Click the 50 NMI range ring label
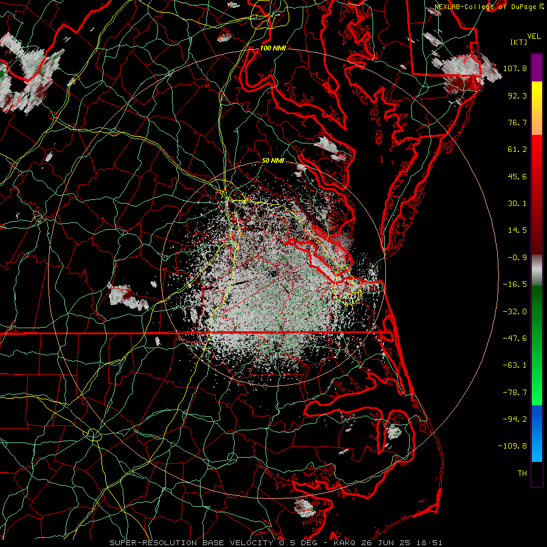547x547 pixels. tap(273, 160)
